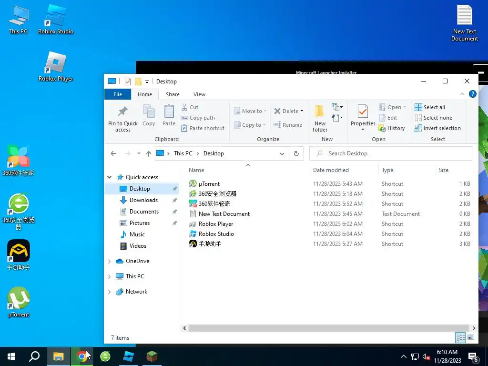Image resolution: width=488 pixels, height=366 pixels.
Task: Switch to the View ribbon tab
Action: 199,94
